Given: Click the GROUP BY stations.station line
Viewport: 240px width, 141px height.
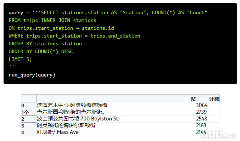Looking at the screenshot, I should pos(45,44).
